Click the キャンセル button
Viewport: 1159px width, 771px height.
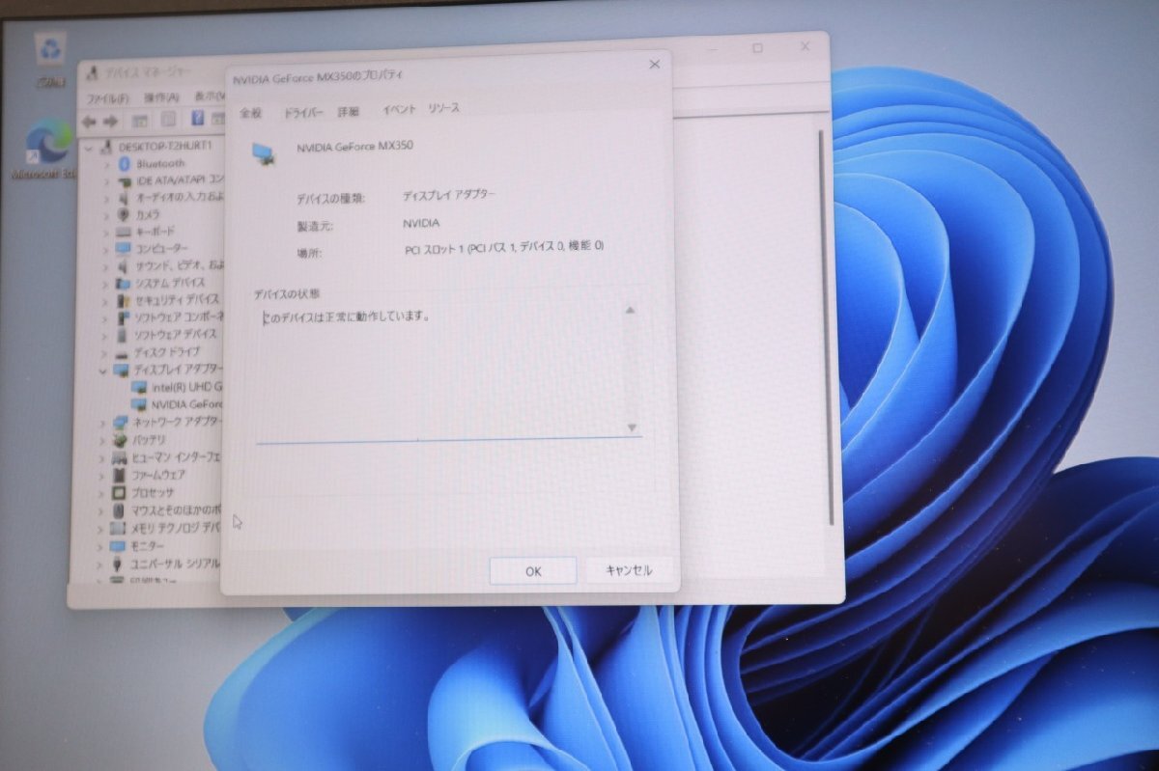(x=629, y=569)
